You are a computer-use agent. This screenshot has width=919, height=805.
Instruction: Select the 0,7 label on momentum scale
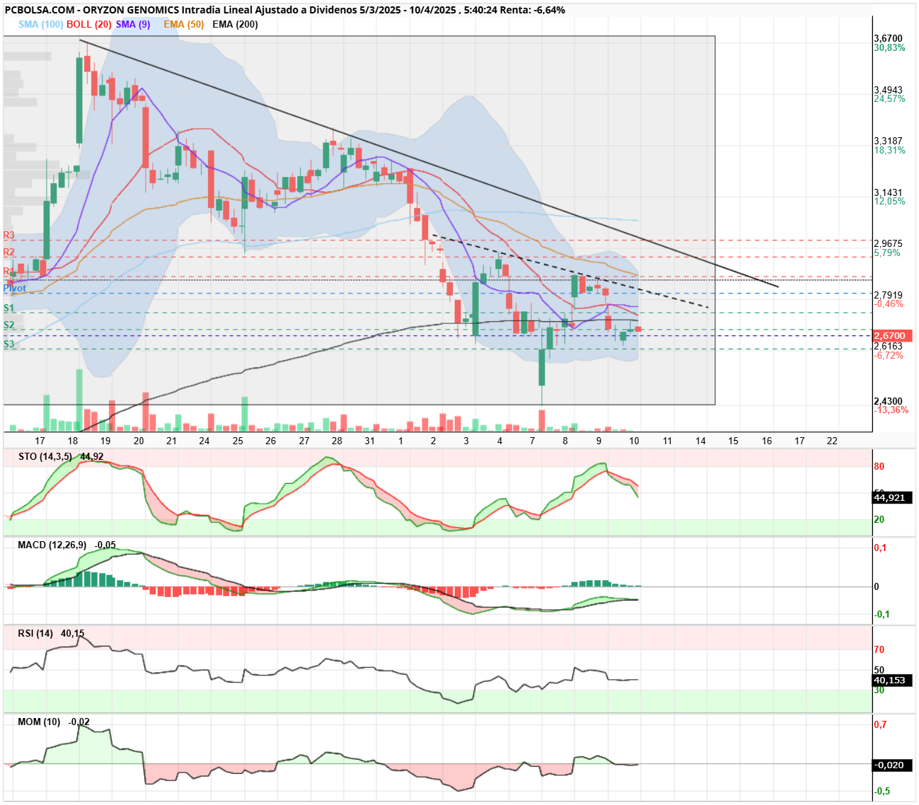coord(881,724)
